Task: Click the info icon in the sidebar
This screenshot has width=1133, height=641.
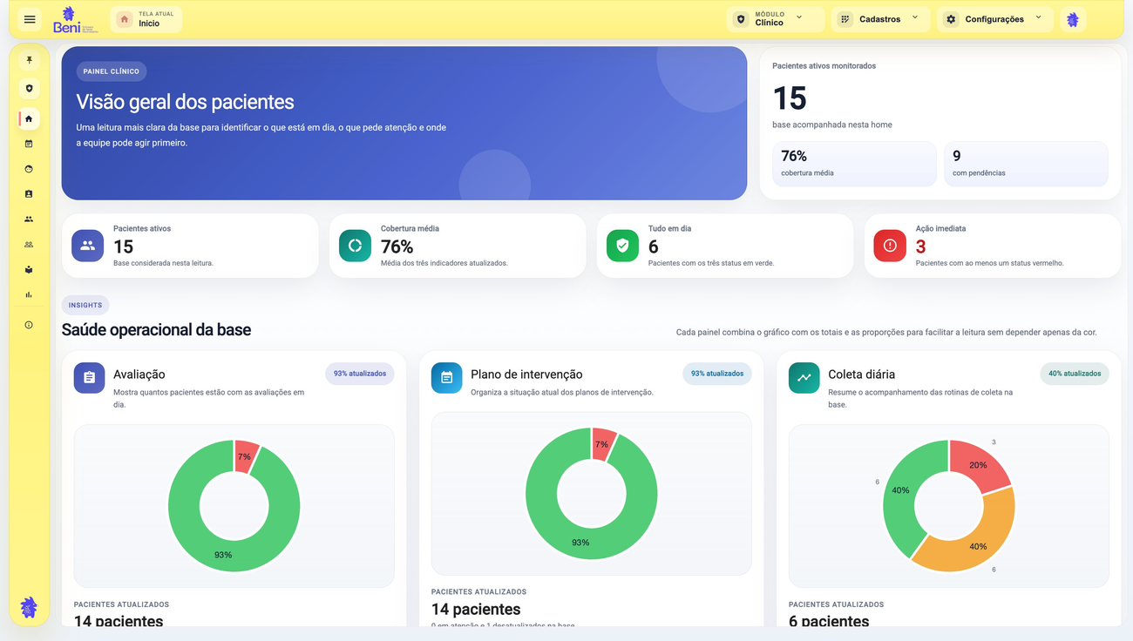Action: tap(29, 325)
